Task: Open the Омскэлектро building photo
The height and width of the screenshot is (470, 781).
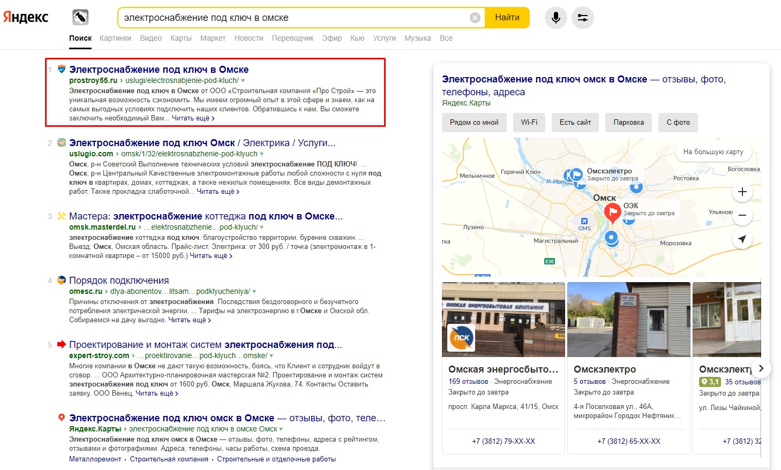Action: (629, 320)
